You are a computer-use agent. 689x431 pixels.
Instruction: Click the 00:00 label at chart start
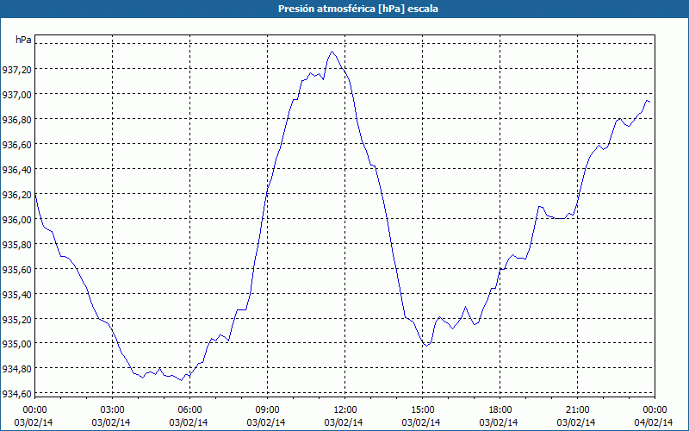point(34,410)
